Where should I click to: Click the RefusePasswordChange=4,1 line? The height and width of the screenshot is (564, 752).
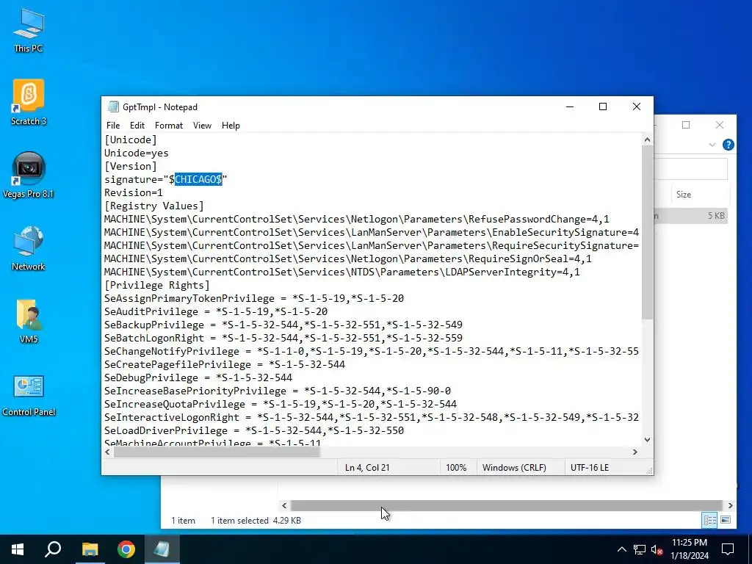click(x=356, y=219)
